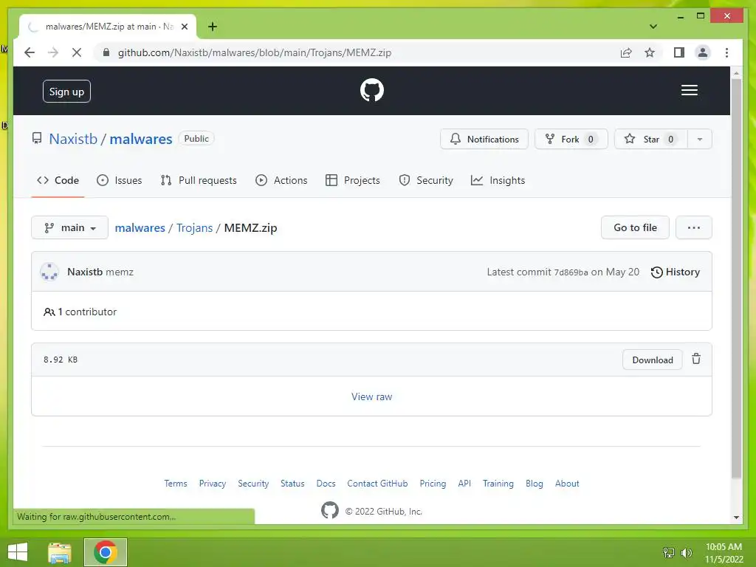Click the 1 contributor text
The width and height of the screenshot is (756, 567).
coord(87,312)
